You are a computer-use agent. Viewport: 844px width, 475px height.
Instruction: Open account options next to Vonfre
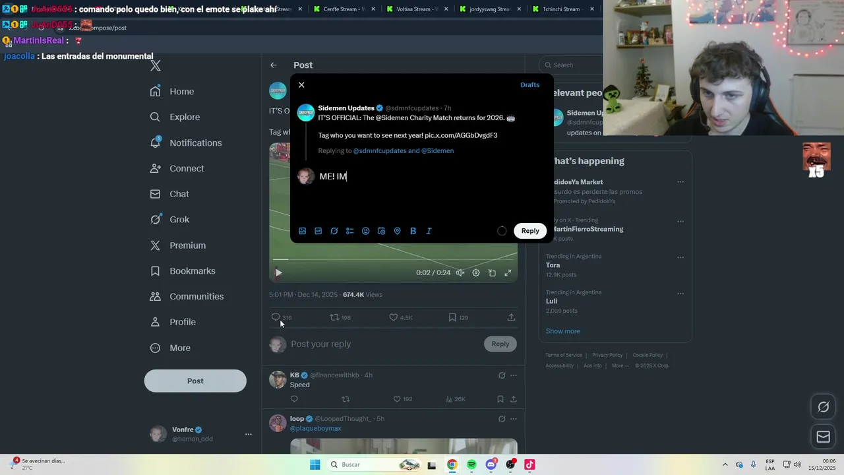249,434
